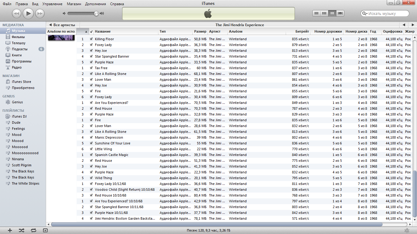Open Фильмы library in sidebar

(23, 37)
